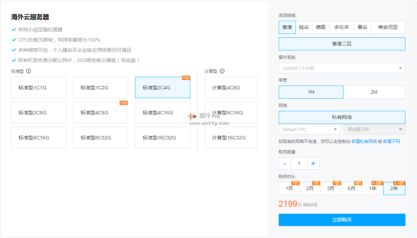Click the info icon beside 标准型

29,71
